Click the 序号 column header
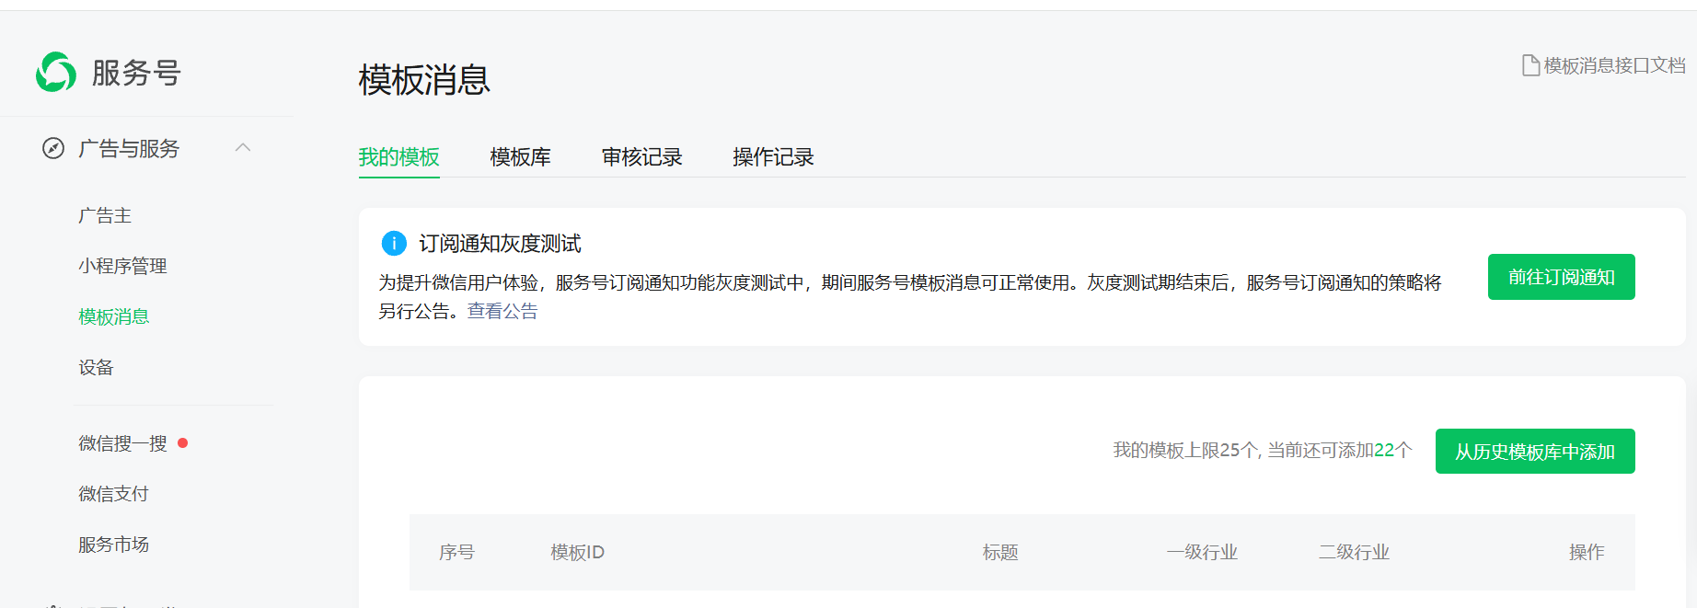The image size is (1697, 608). coord(456,552)
